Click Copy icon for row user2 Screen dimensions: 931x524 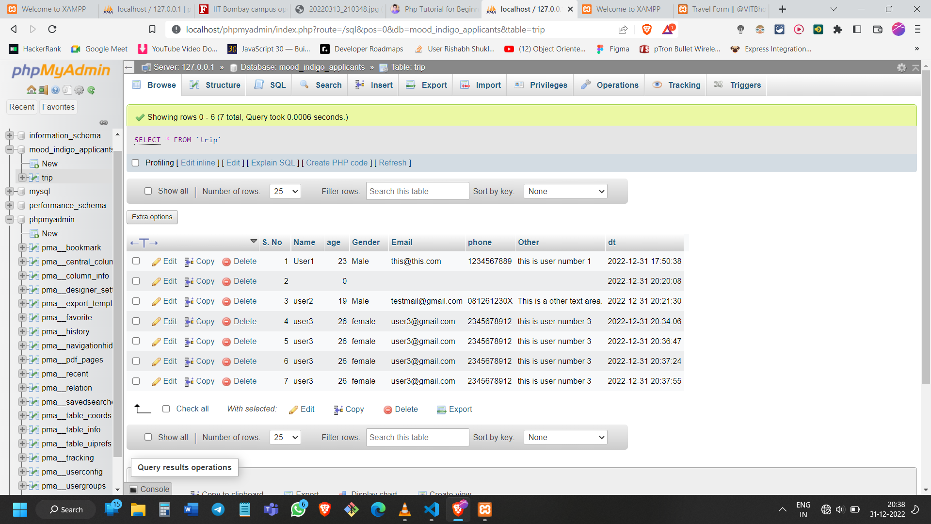pos(189,301)
